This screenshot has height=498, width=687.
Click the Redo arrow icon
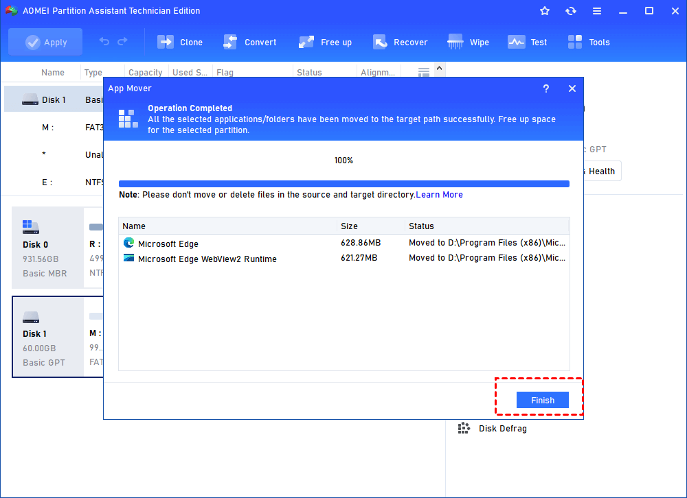122,41
